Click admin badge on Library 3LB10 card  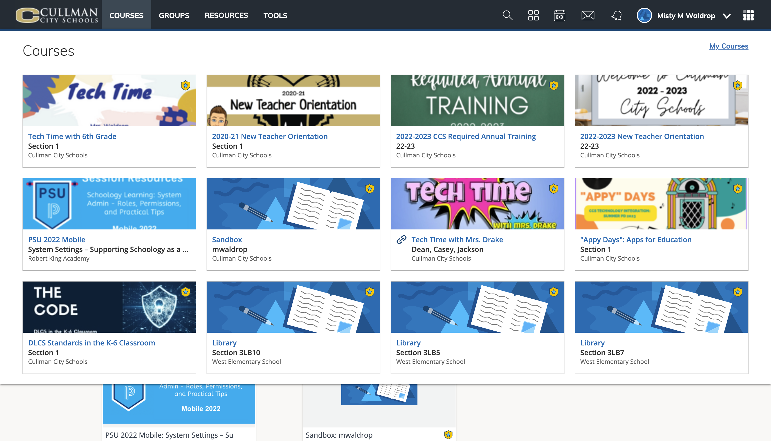370,292
